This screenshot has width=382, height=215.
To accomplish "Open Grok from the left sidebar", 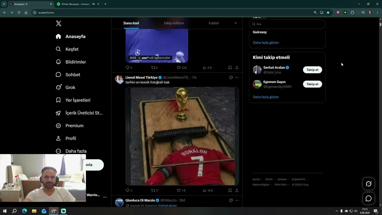I will point(66,87).
